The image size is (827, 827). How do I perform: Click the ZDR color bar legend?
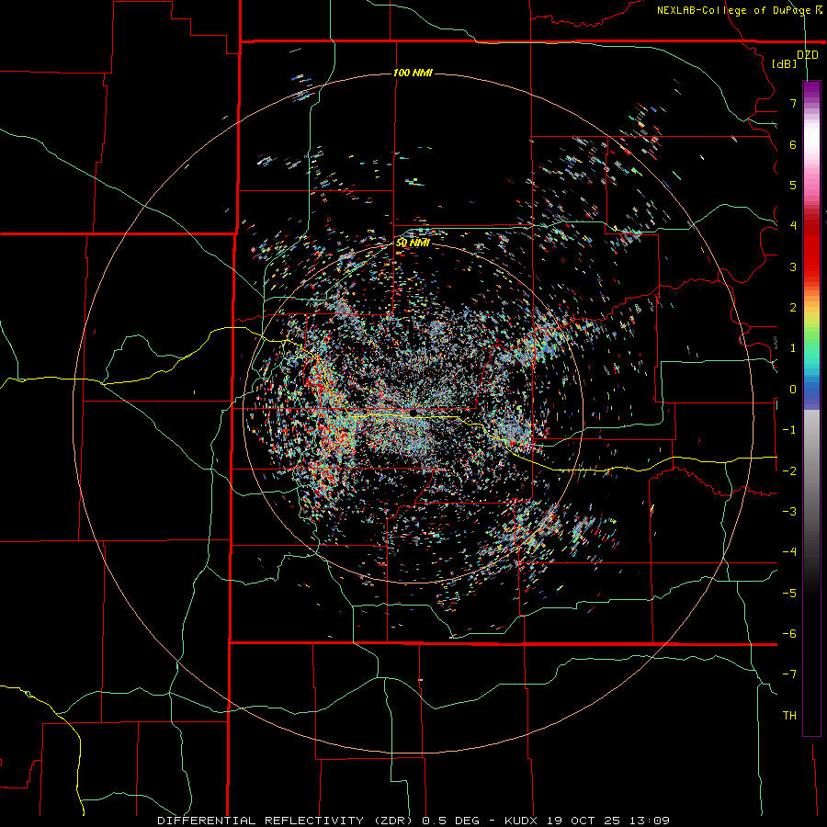(811, 408)
